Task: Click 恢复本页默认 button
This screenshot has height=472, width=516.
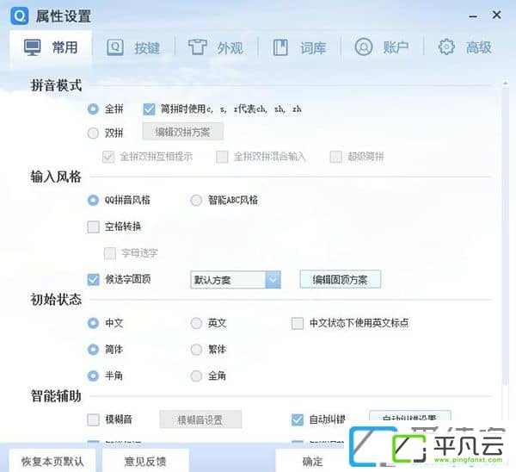Action: tap(52, 461)
